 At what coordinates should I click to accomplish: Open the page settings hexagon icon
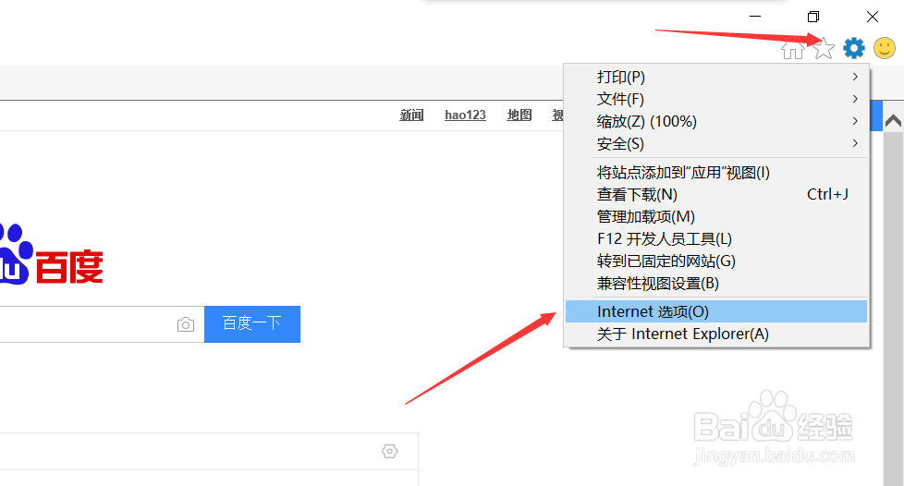[390, 451]
